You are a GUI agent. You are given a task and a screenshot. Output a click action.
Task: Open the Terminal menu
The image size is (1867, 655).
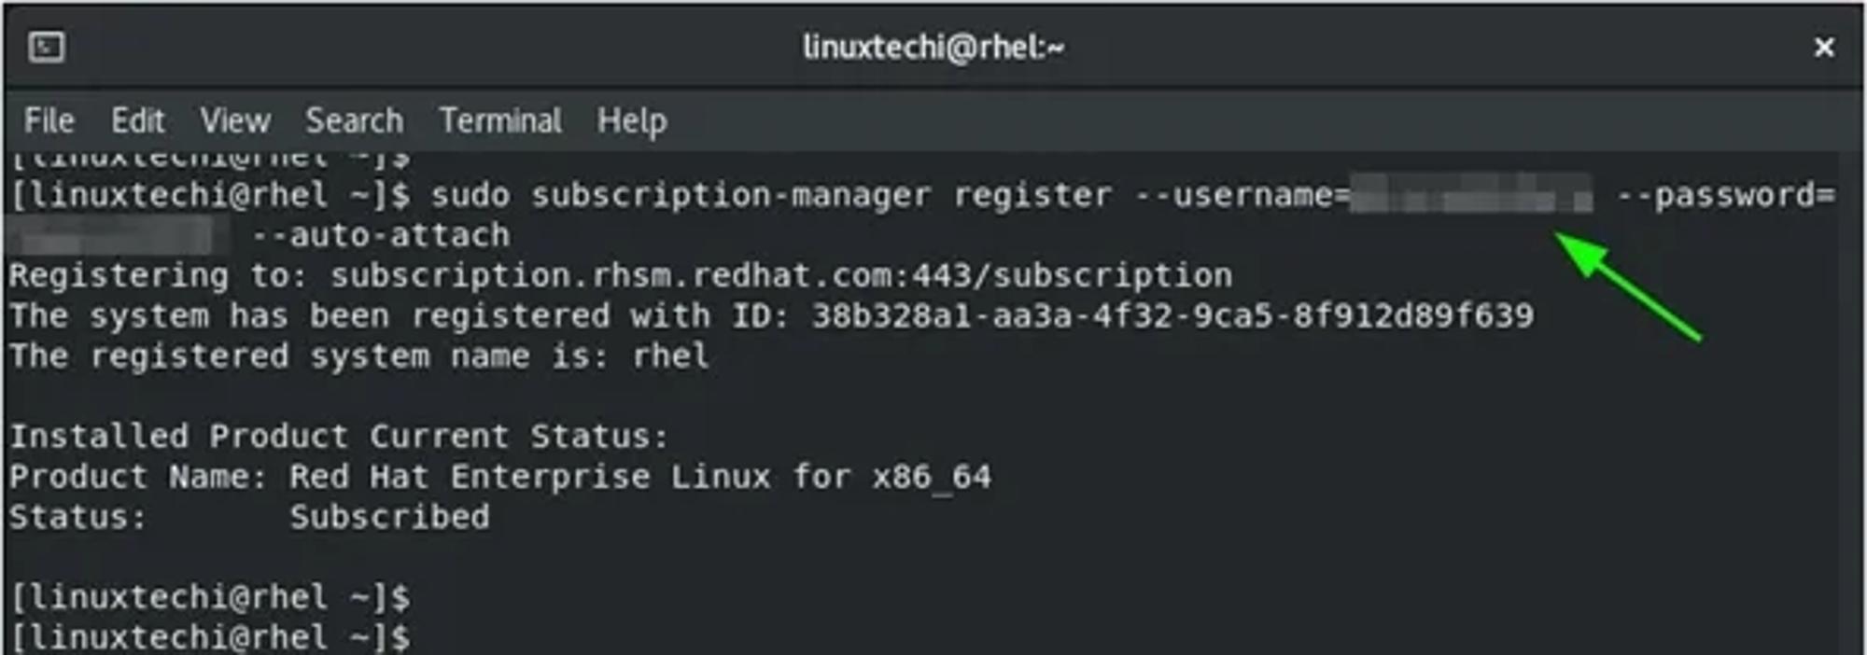501,120
